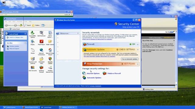195x109 pixels.
Task: Click the Automatic Updates icon under Manage settings
Action: click(84, 78)
